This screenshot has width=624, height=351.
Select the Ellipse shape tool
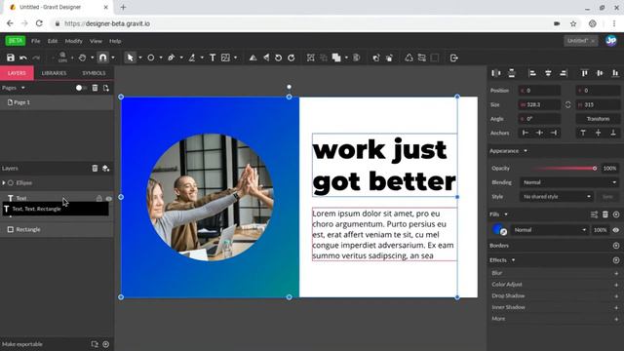[x=151, y=58]
